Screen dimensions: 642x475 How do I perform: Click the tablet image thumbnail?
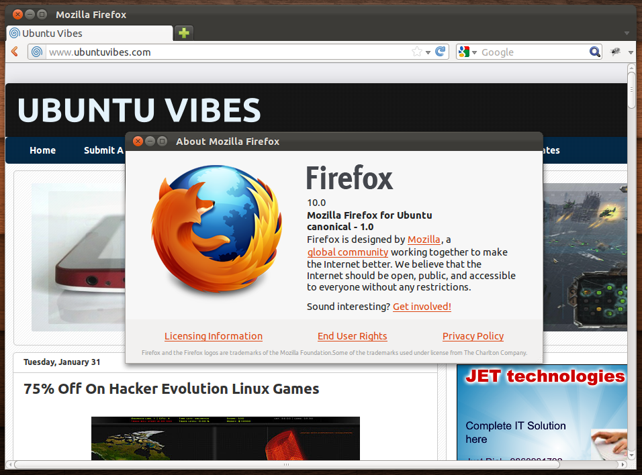tap(78, 257)
